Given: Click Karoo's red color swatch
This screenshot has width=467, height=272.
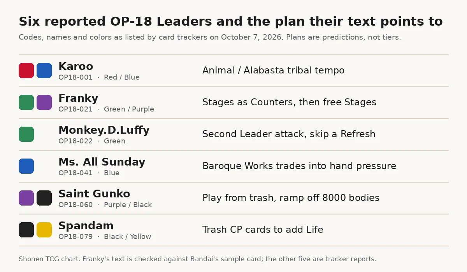Looking at the screenshot, I should [26, 71].
